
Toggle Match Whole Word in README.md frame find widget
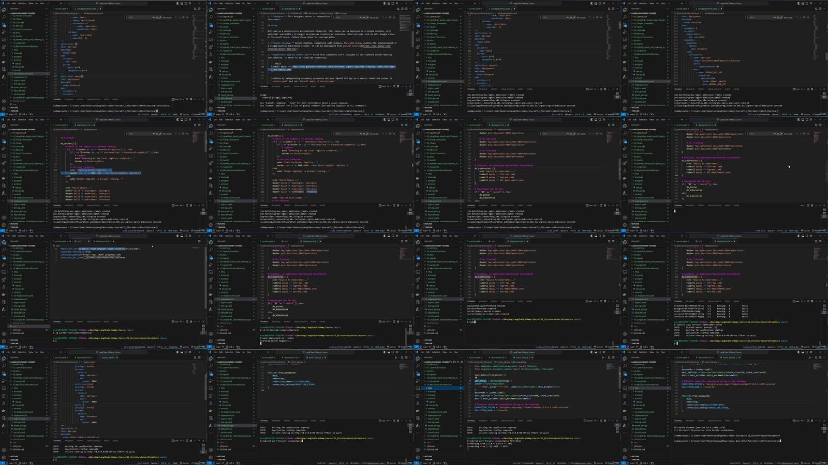364,18
